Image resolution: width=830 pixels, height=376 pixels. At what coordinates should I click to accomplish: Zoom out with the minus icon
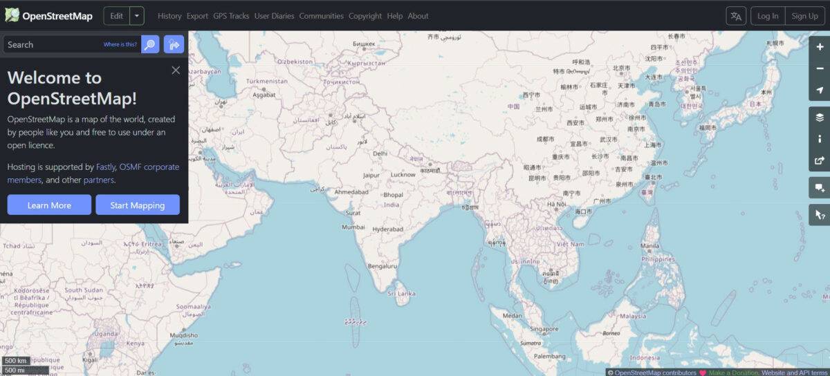(x=820, y=68)
